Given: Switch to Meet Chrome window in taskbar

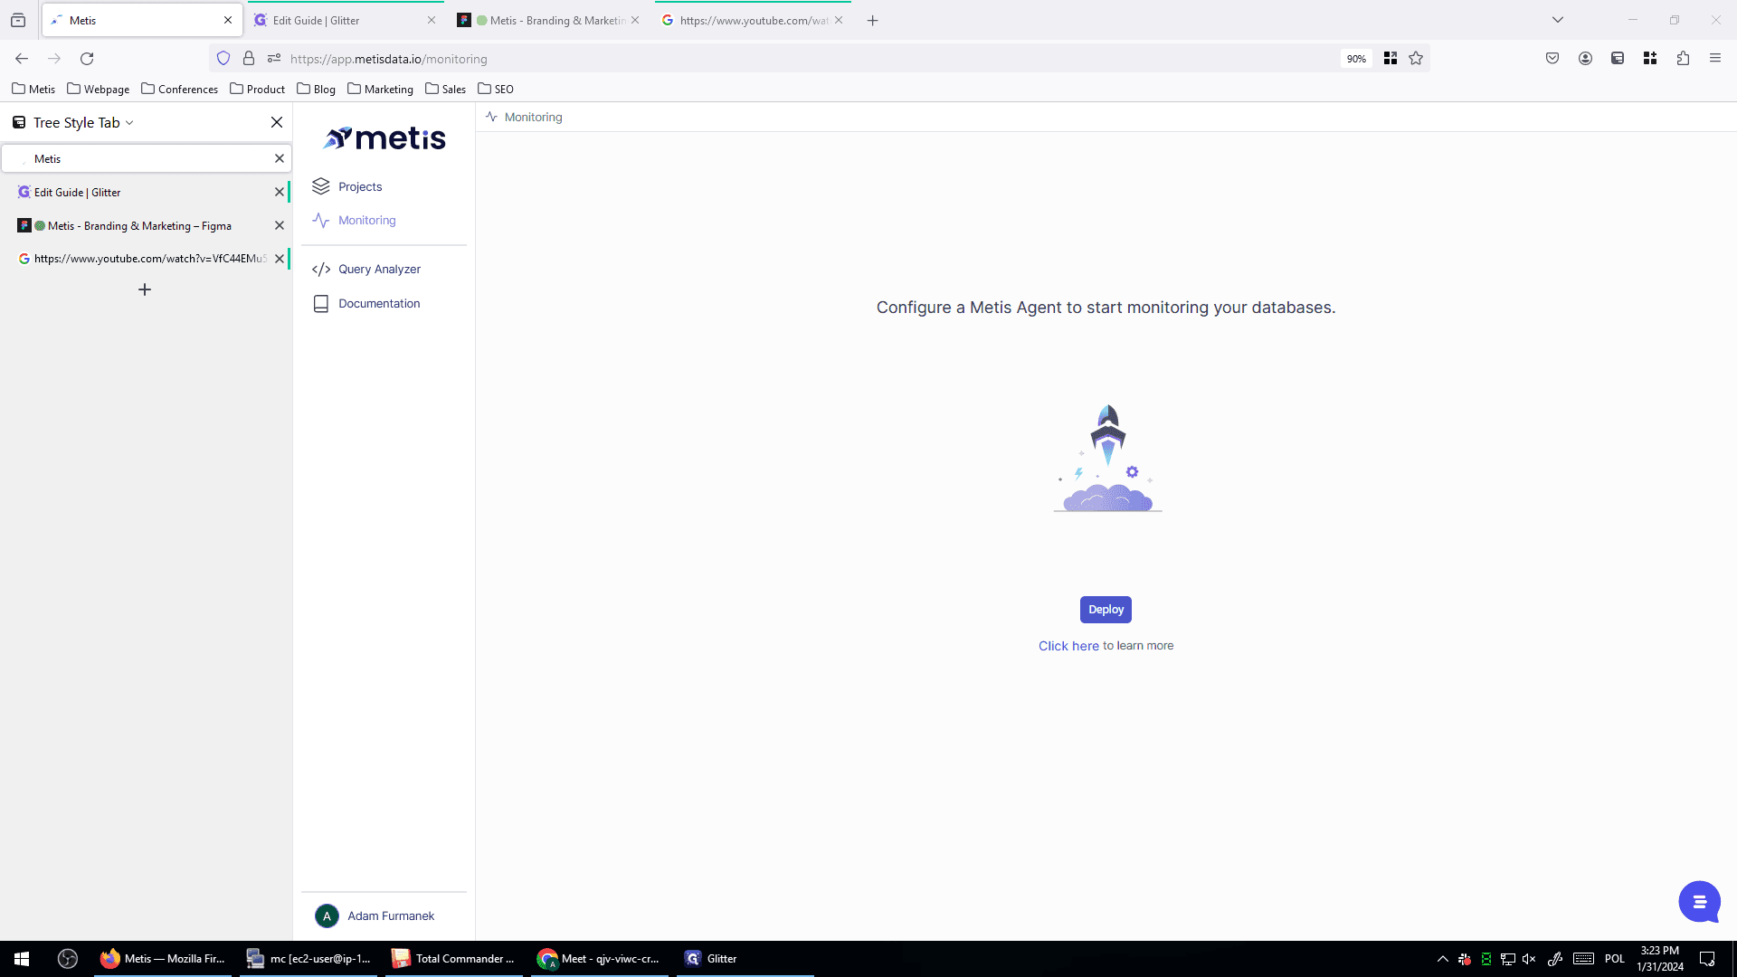Looking at the screenshot, I should (x=599, y=959).
